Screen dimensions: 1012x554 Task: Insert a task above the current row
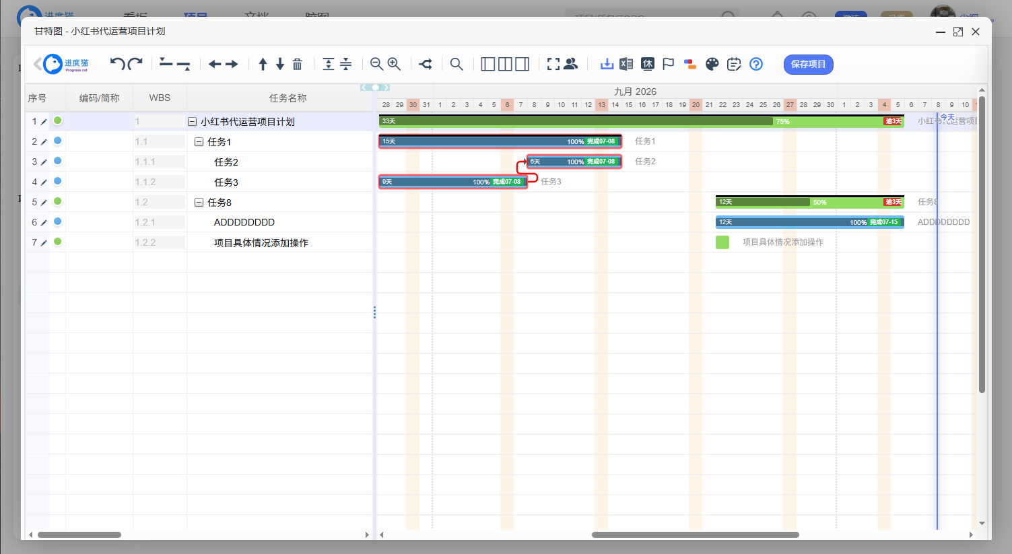point(166,63)
